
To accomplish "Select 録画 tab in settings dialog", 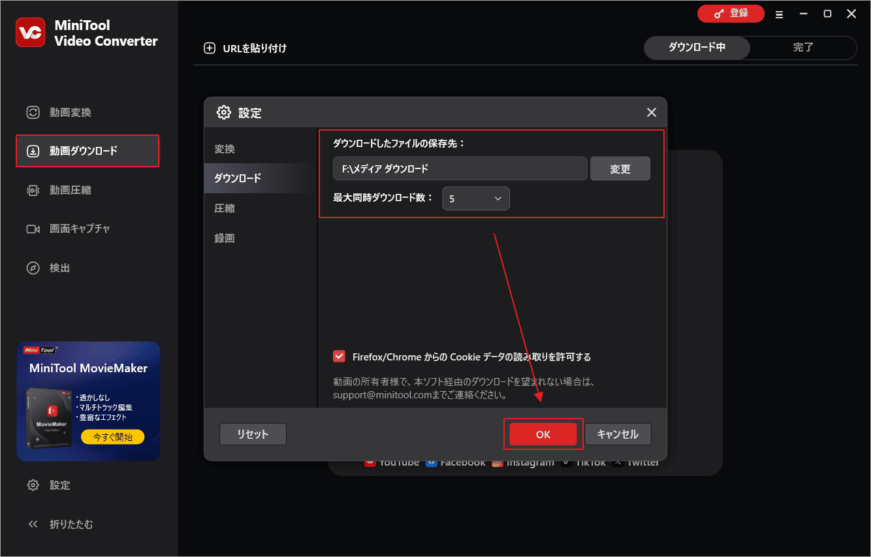I will [x=260, y=238].
